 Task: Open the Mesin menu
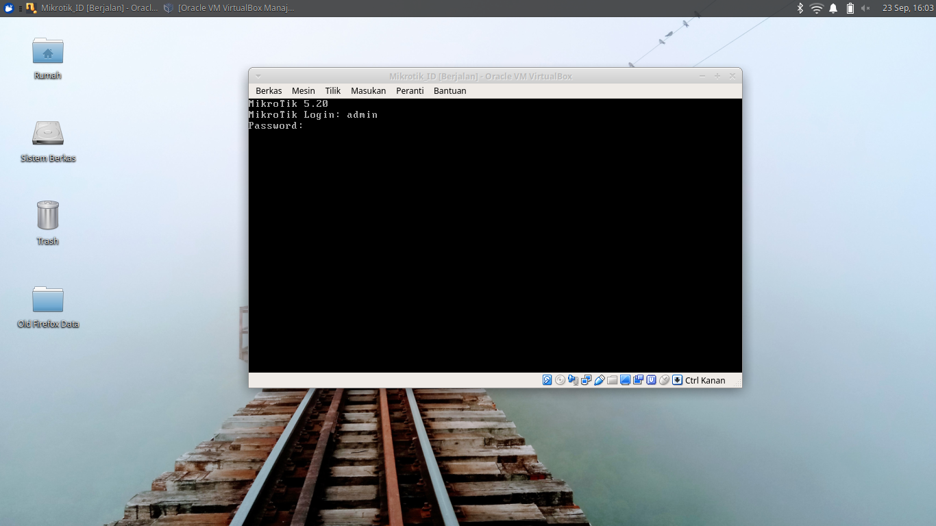304,90
